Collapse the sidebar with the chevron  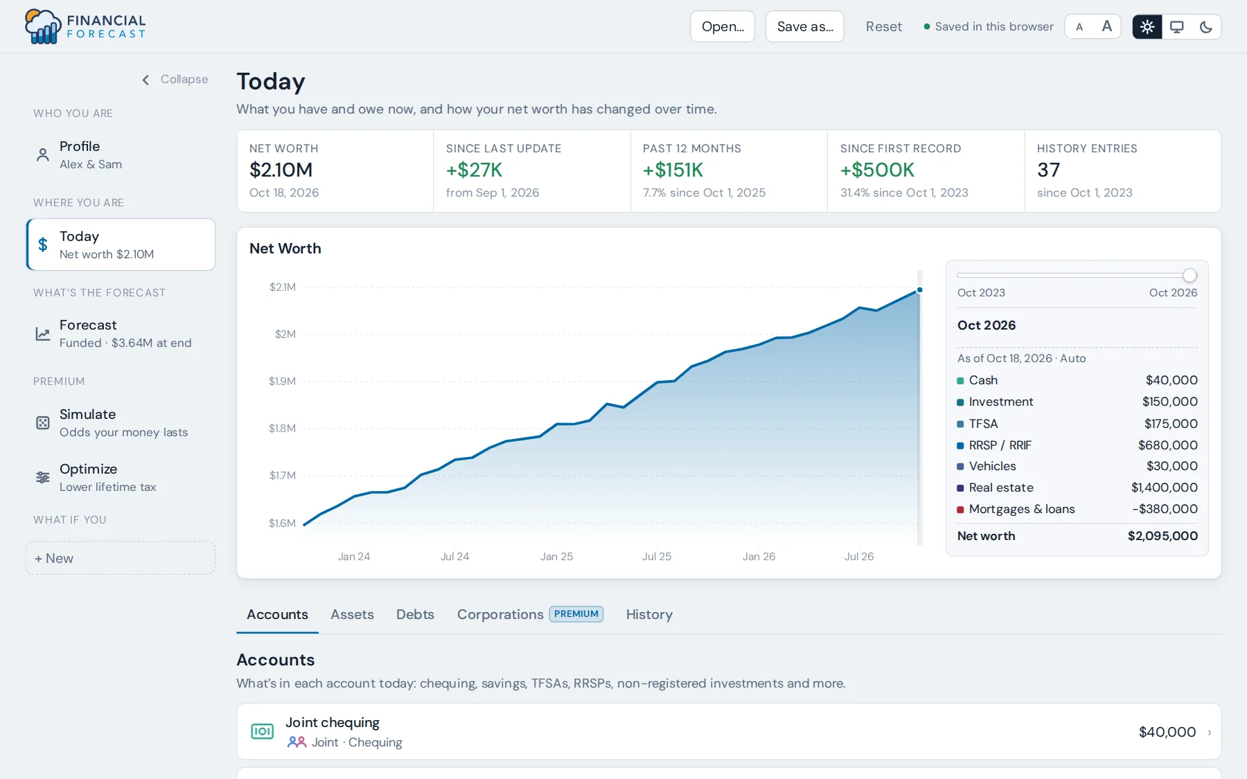click(146, 80)
